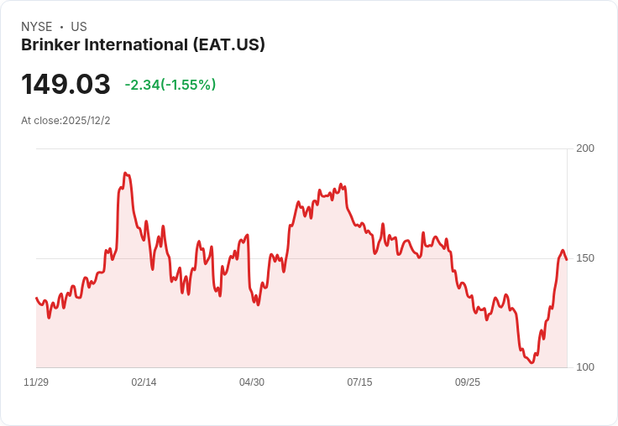Image resolution: width=618 pixels, height=426 pixels.
Task: Click the NYSE exchange label
Action: tap(37, 26)
